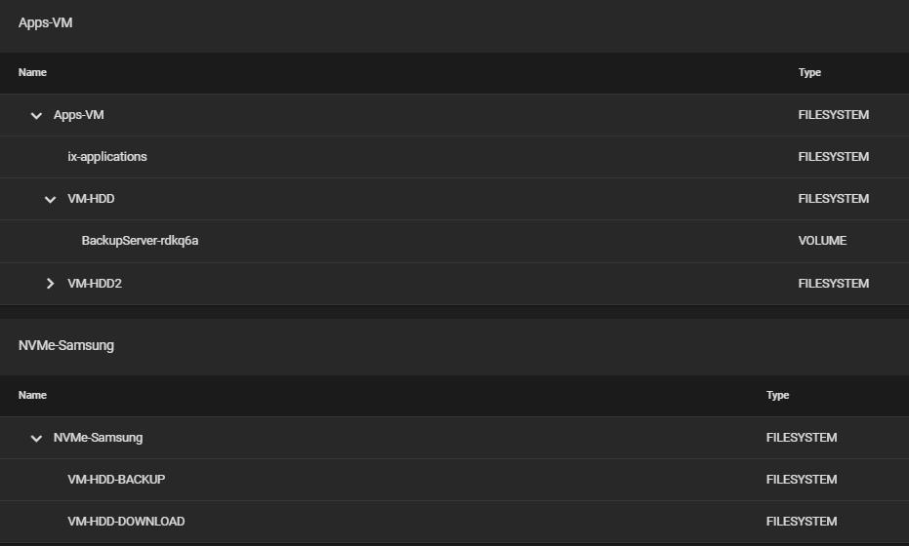Expand the VM-HDD2 dataset chevron
The width and height of the screenshot is (909, 546).
point(51,284)
